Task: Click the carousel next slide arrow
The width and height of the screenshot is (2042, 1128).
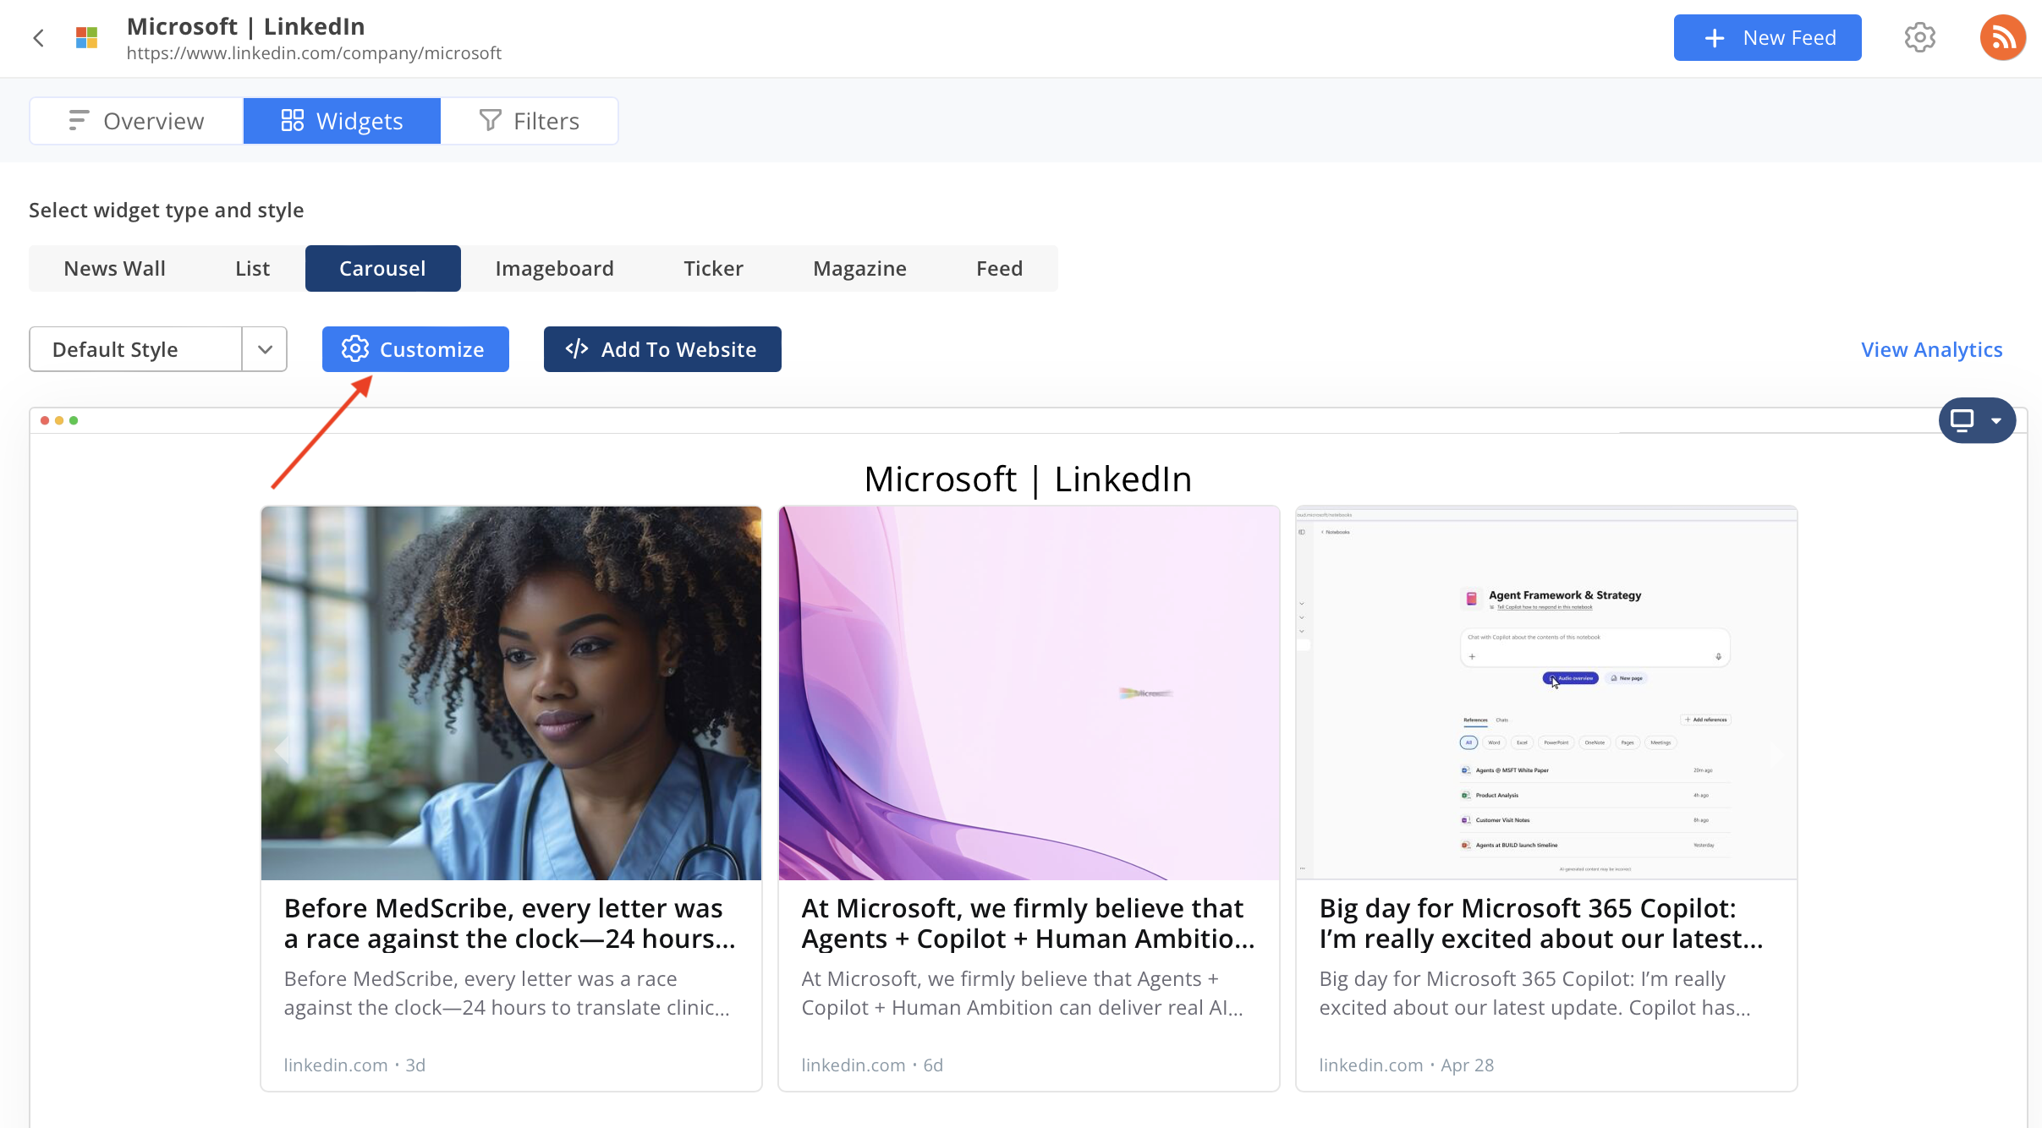Action: [1776, 755]
